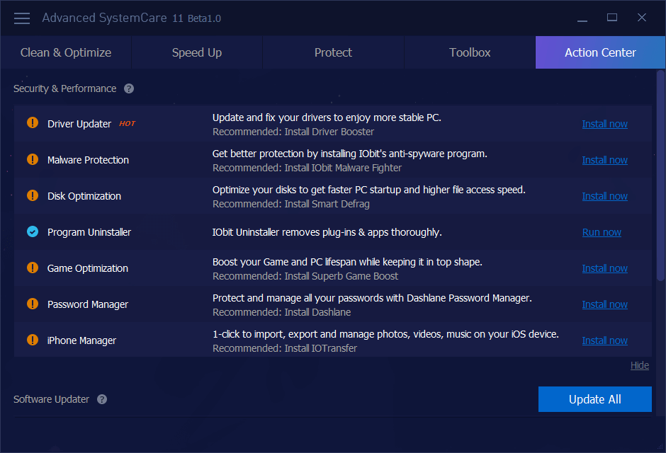This screenshot has height=453, width=666.
Task: Click Install now for Disk Optimization
Action: [604, 196]
